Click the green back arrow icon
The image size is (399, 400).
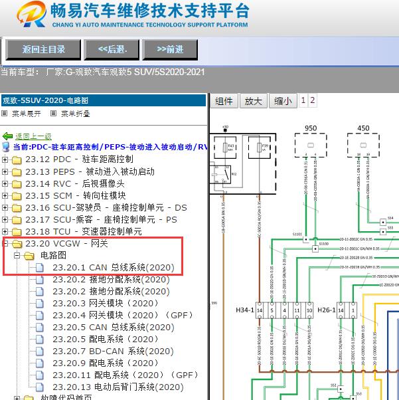coord(8,136)
